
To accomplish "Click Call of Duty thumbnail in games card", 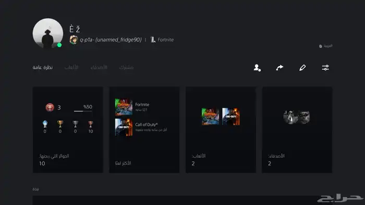I will pos(230,117).
